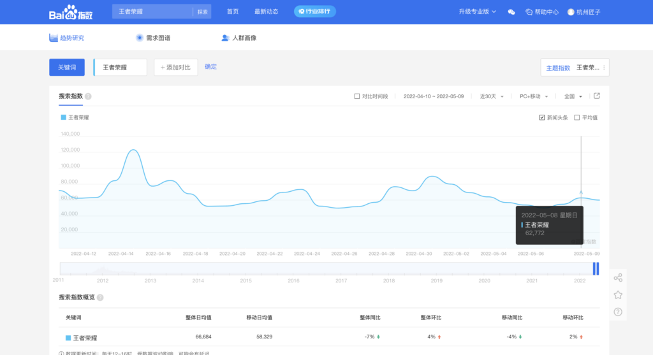Click the 趋势研究 chart icon
Screen dimensions: 653x355
pos(54,38)
